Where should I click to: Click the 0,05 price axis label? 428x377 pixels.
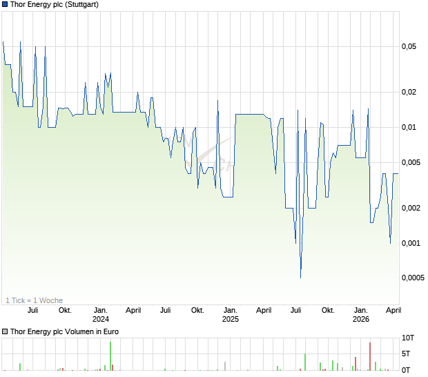(409, 46)
